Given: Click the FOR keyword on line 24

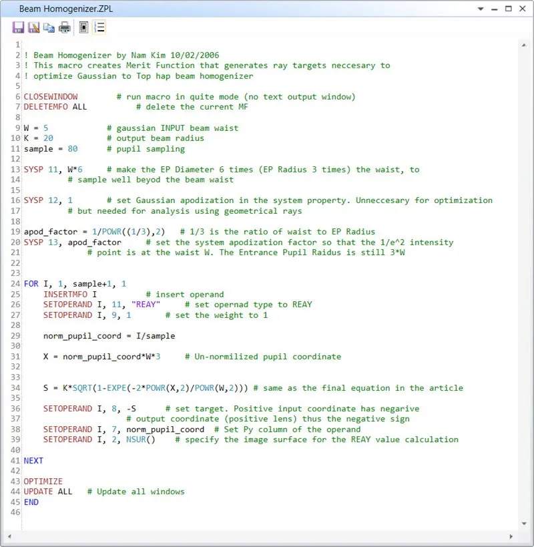Looking at the screenshot, I should pyautogui.click(x=31, y=283).
